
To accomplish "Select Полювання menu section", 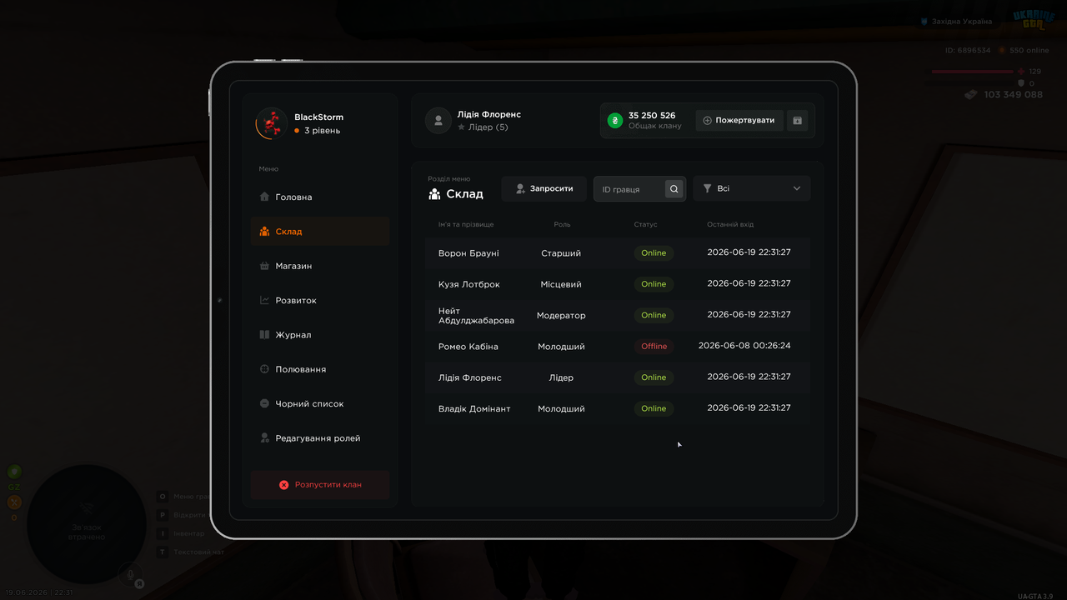I will point(320,369).
